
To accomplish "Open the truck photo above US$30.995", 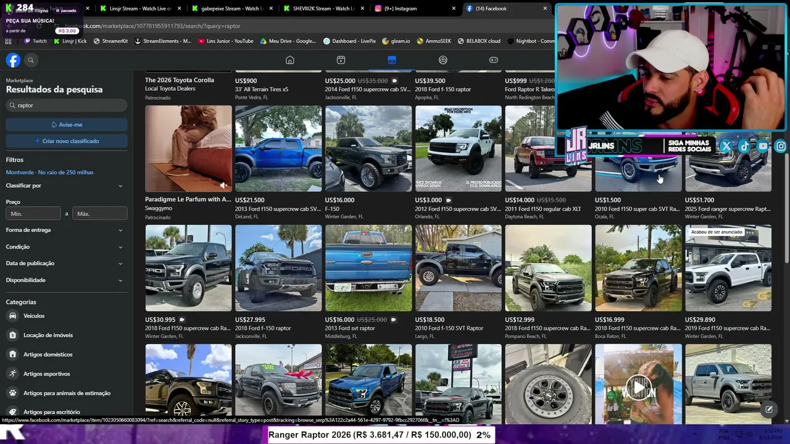I will [x=188, y=268].
